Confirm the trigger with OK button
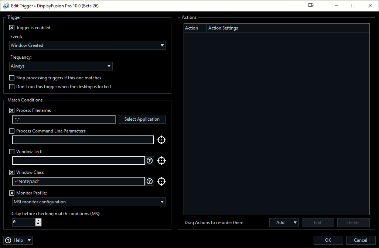Screen dimensions: 379x248 click(328, 240)
